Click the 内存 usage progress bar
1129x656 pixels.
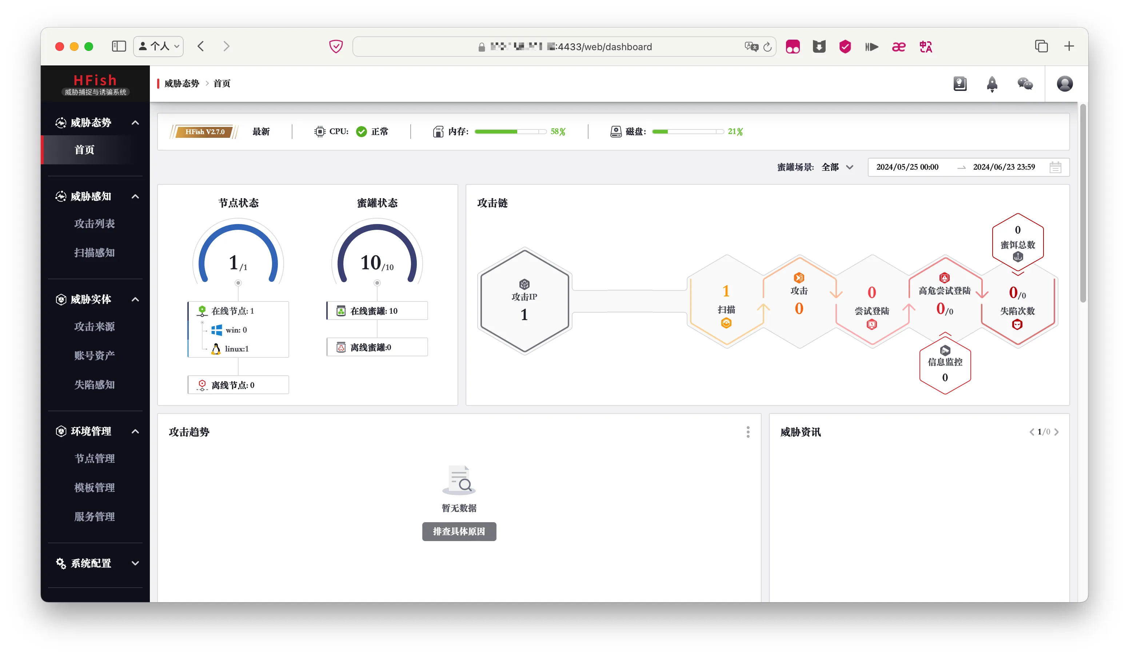(510, 132)
